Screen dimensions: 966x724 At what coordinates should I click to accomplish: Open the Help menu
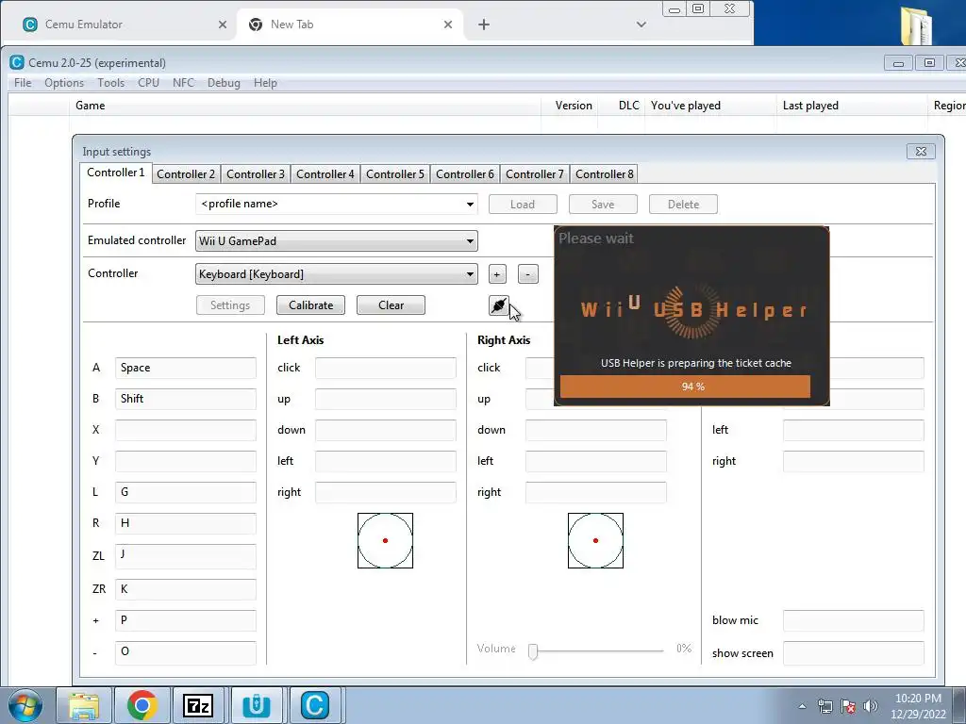tap(265, 83)
